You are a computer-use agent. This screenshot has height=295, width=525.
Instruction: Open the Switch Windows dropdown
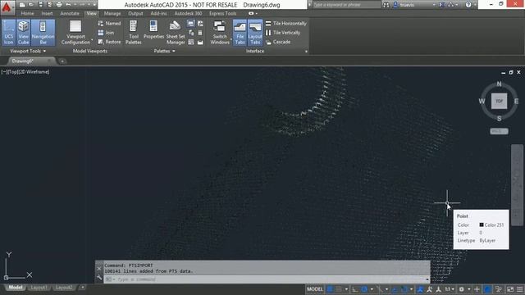[x=220, y=33]
